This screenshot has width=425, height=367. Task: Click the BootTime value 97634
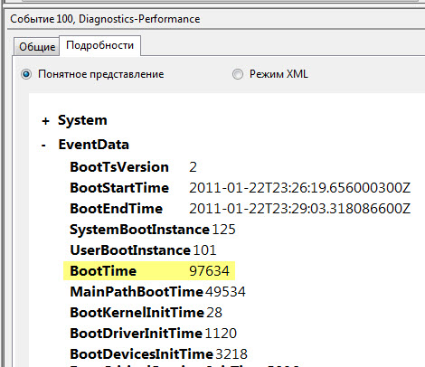click(x=209, y=271)
